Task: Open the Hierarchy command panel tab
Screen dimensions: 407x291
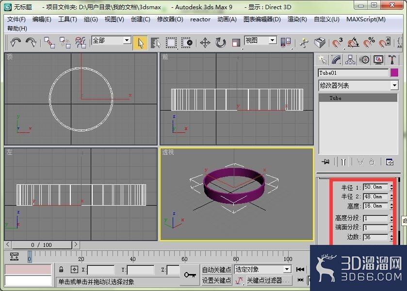Action: [350, 60]
